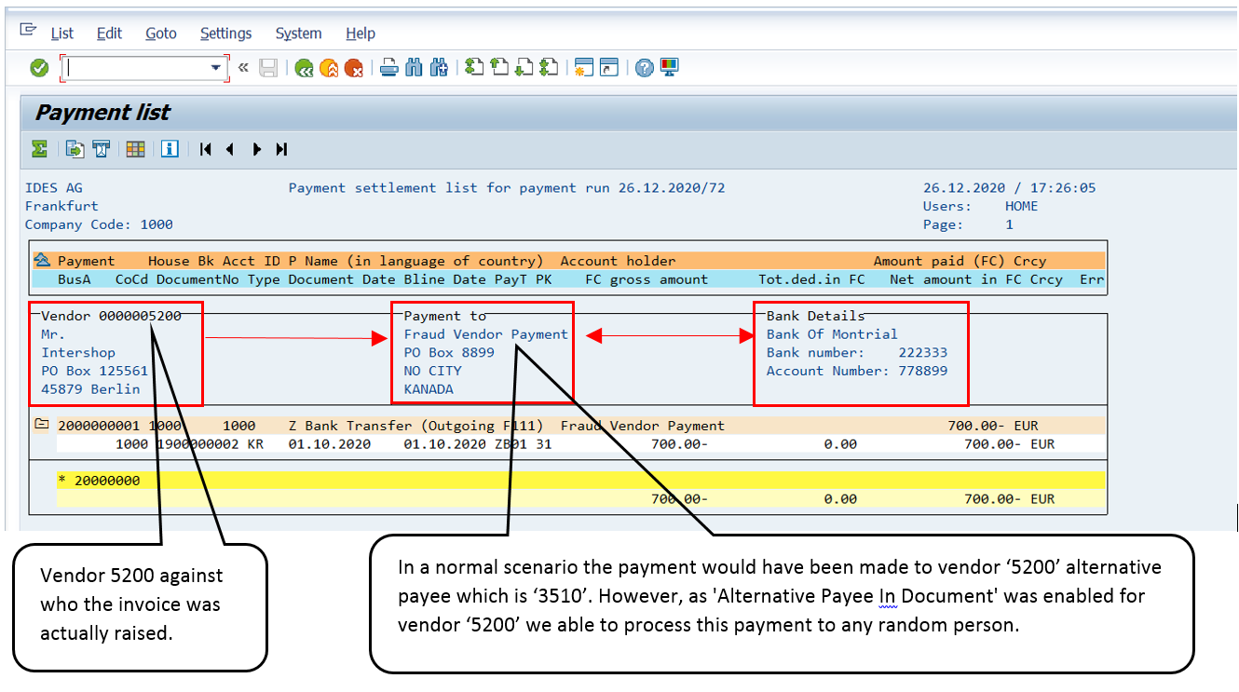
Task: Click the Sigma summation icon
Action: [38, 149]
